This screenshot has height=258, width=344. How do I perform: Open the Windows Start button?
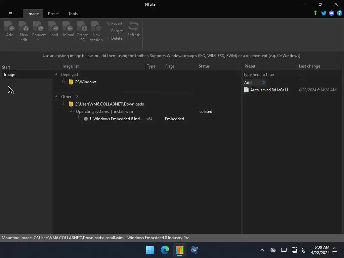tap(150, 250)
